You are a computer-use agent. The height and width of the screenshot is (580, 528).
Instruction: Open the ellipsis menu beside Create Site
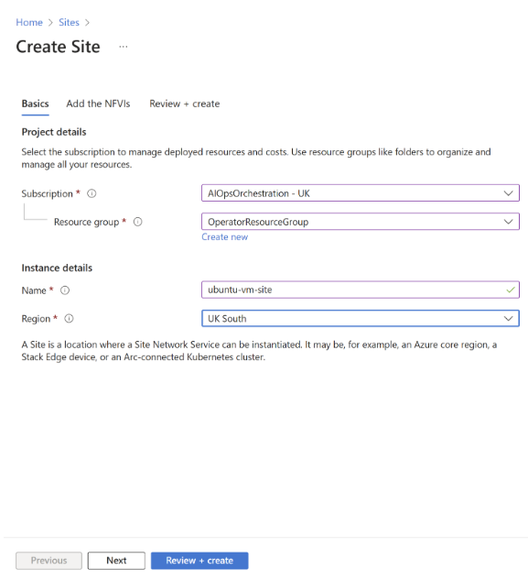pyautogui.click(x=123, y=47)
